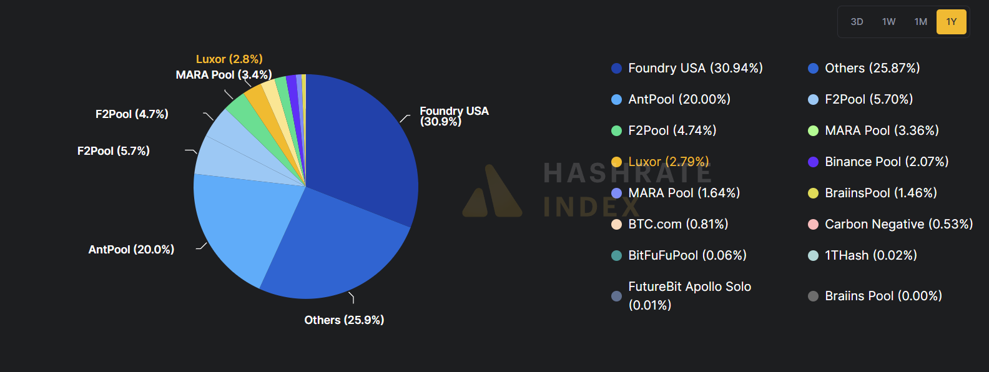This screenshot has height=372, width=989.
Task: Click the F2Pool (4.74%) green legend dot
Action: (616, 130)
